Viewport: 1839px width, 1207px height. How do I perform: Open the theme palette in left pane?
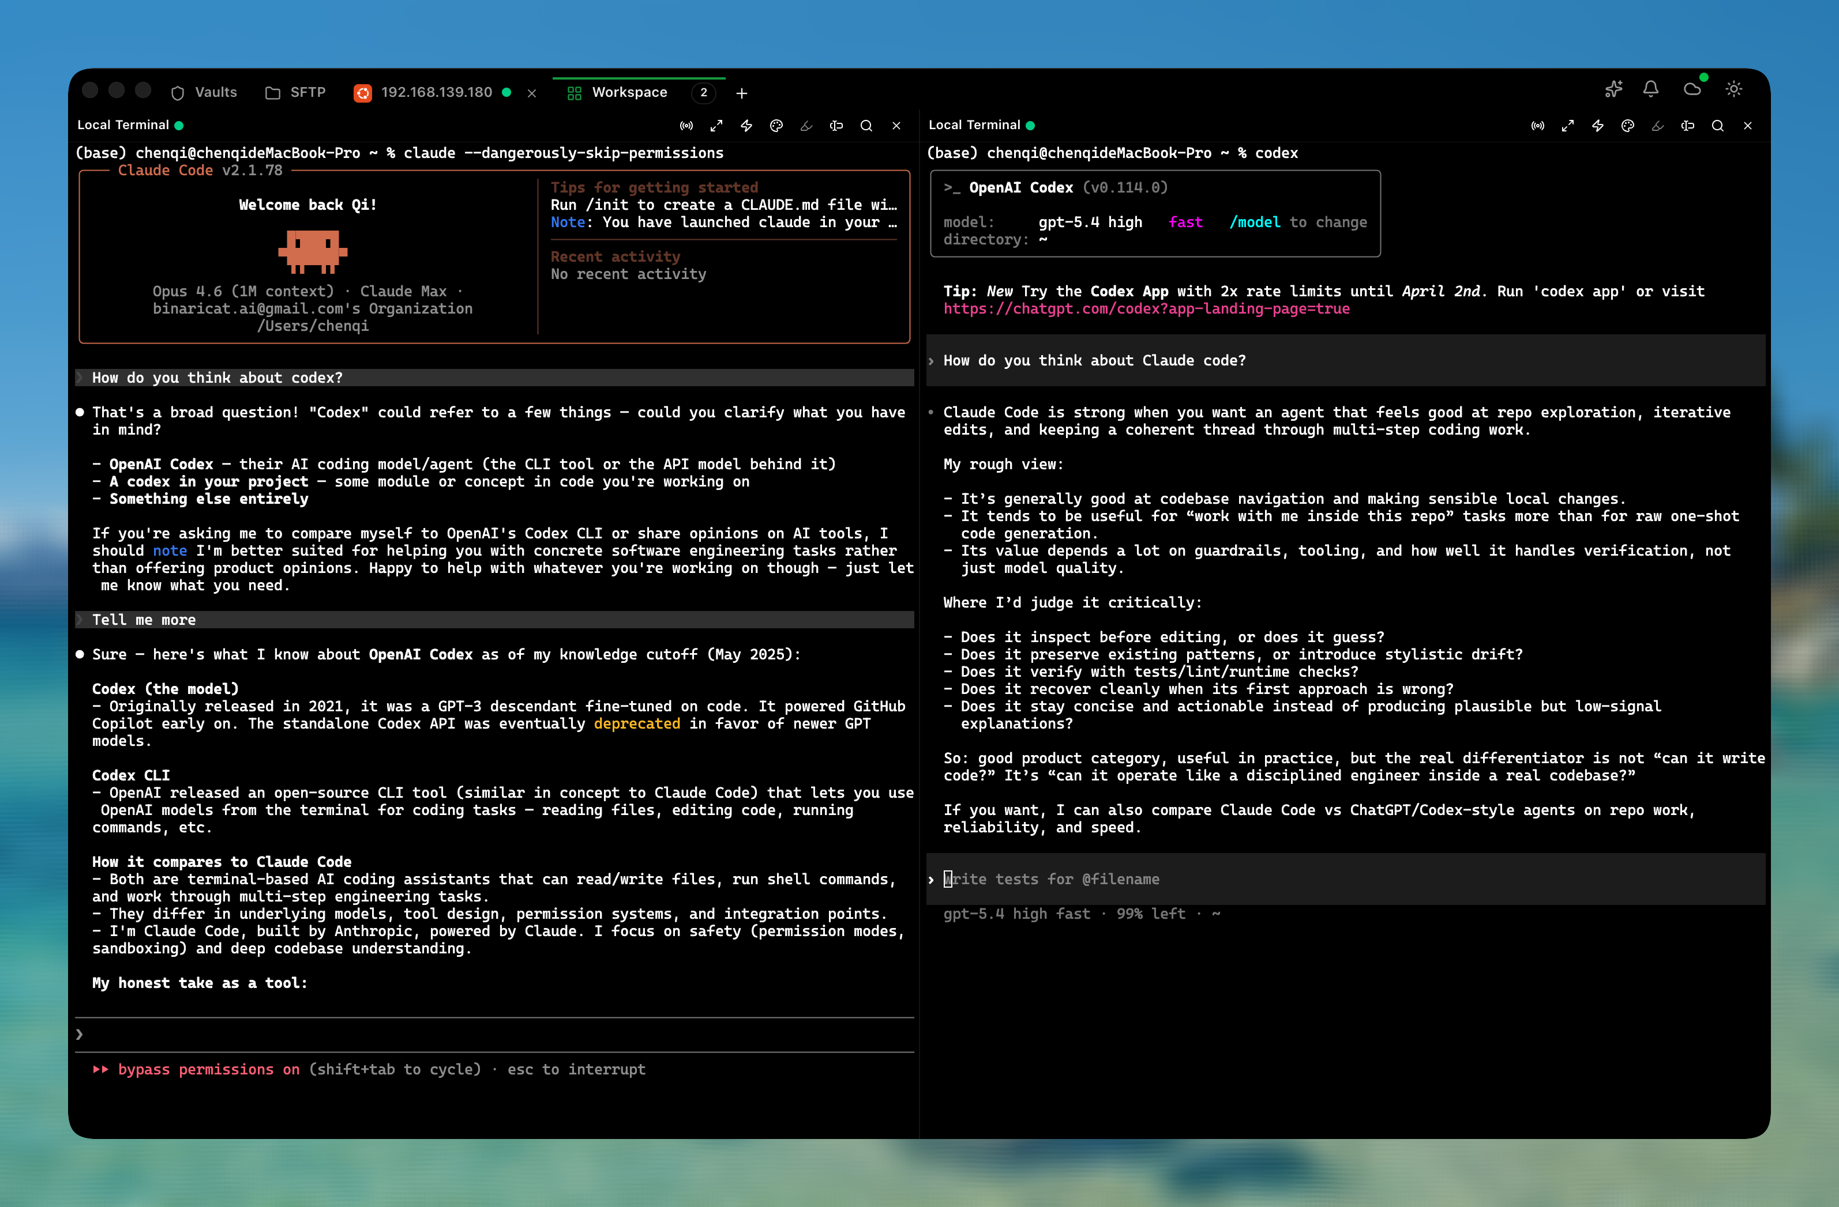[776, 125]
